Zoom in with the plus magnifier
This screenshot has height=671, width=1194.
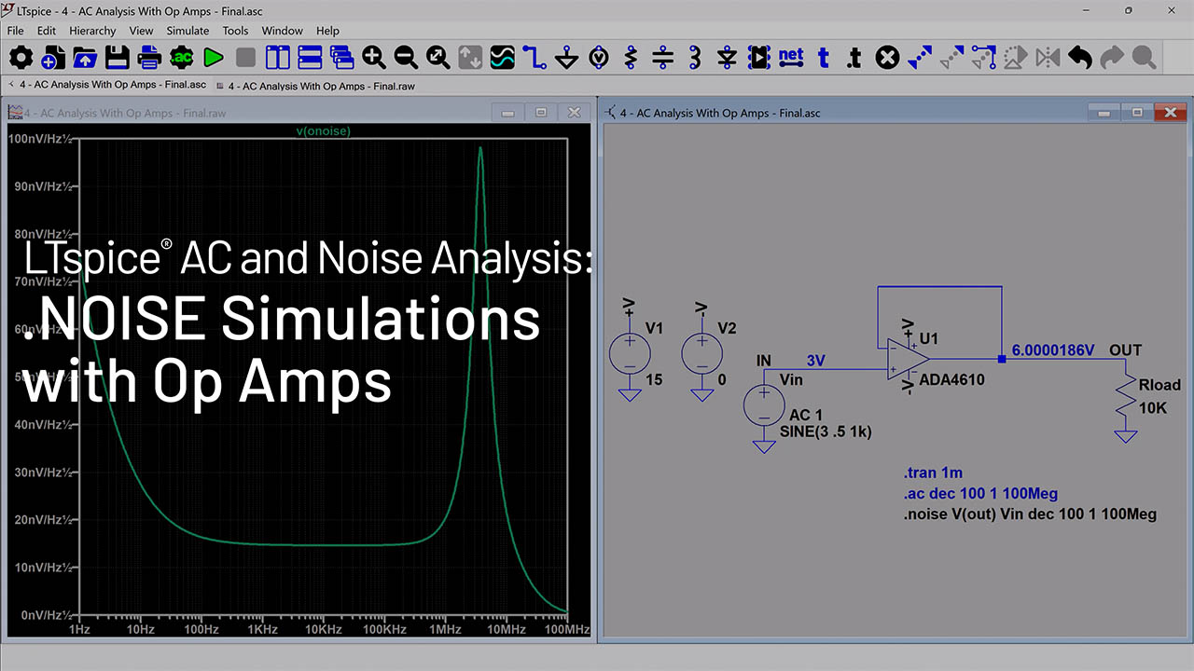(374, 58)
